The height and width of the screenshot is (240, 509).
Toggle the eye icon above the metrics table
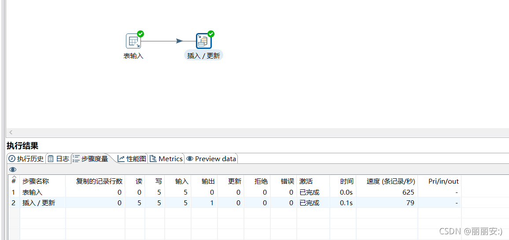[13, 170]
